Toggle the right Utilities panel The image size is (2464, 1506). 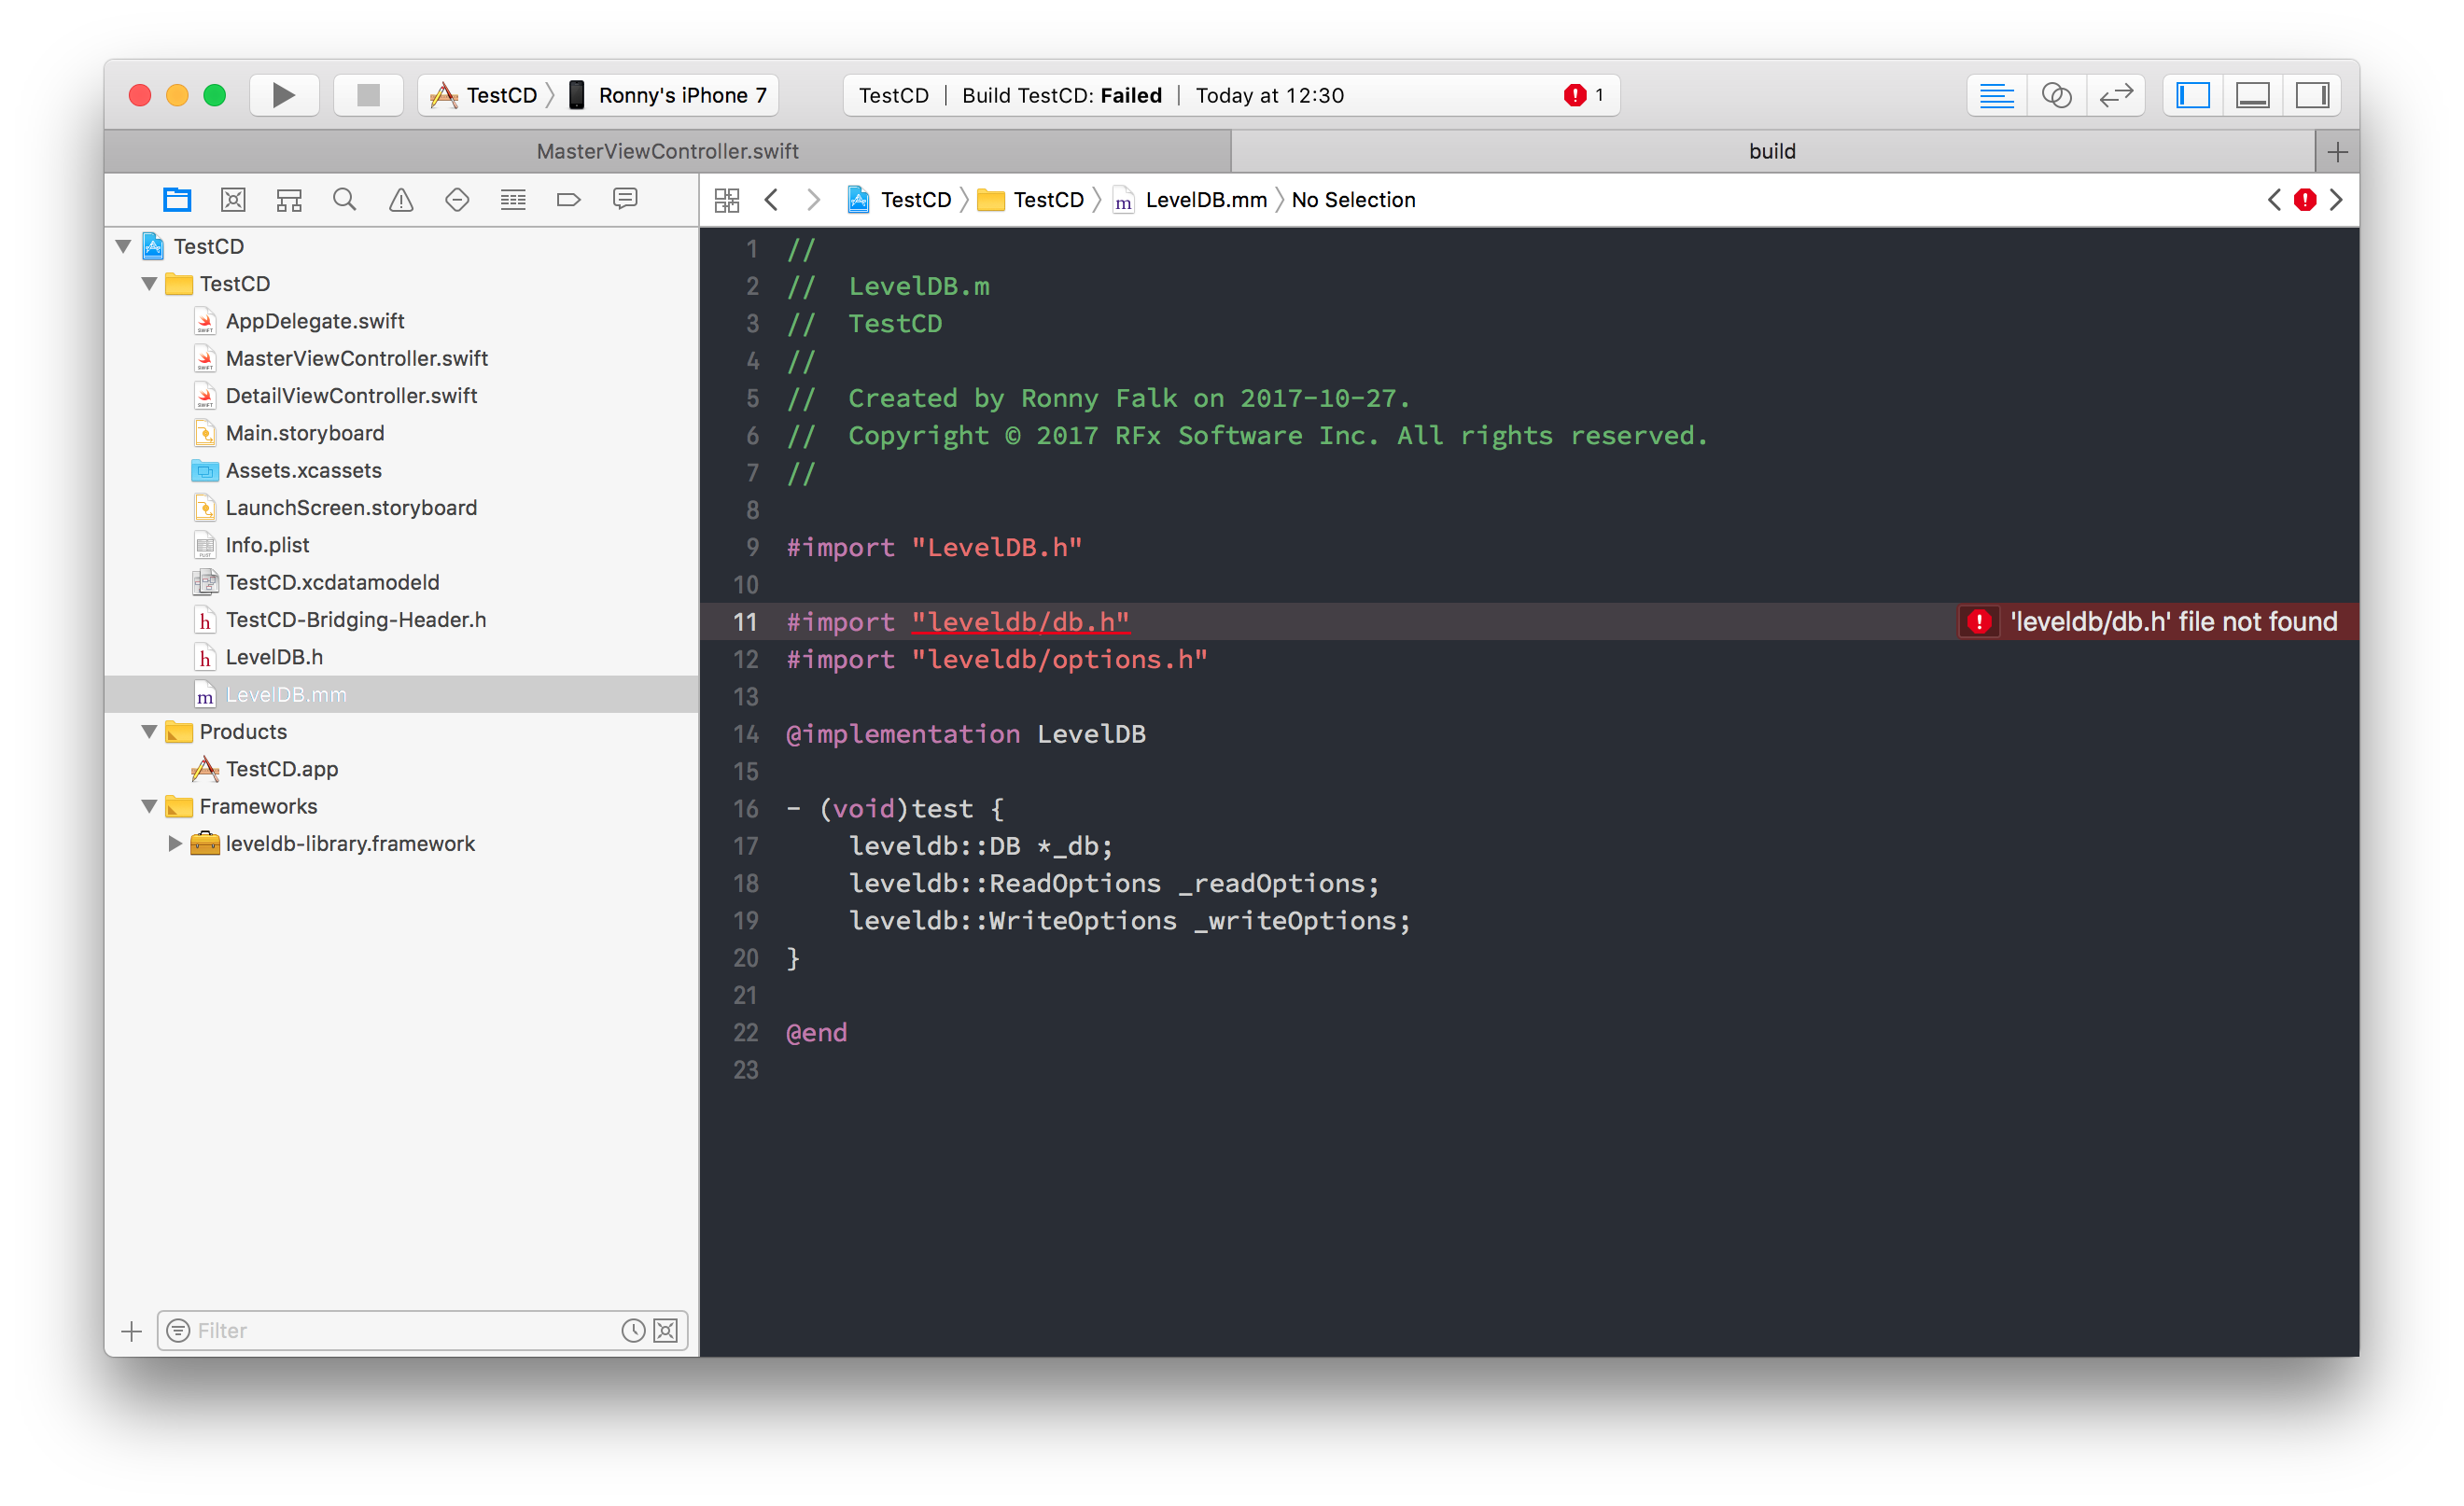coord(2312,95)
